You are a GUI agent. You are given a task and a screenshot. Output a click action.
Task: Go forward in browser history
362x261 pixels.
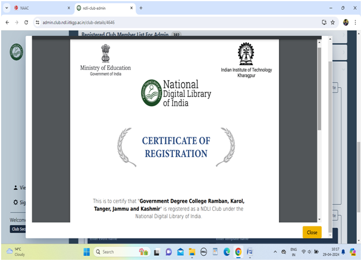[x=17, y=23]
